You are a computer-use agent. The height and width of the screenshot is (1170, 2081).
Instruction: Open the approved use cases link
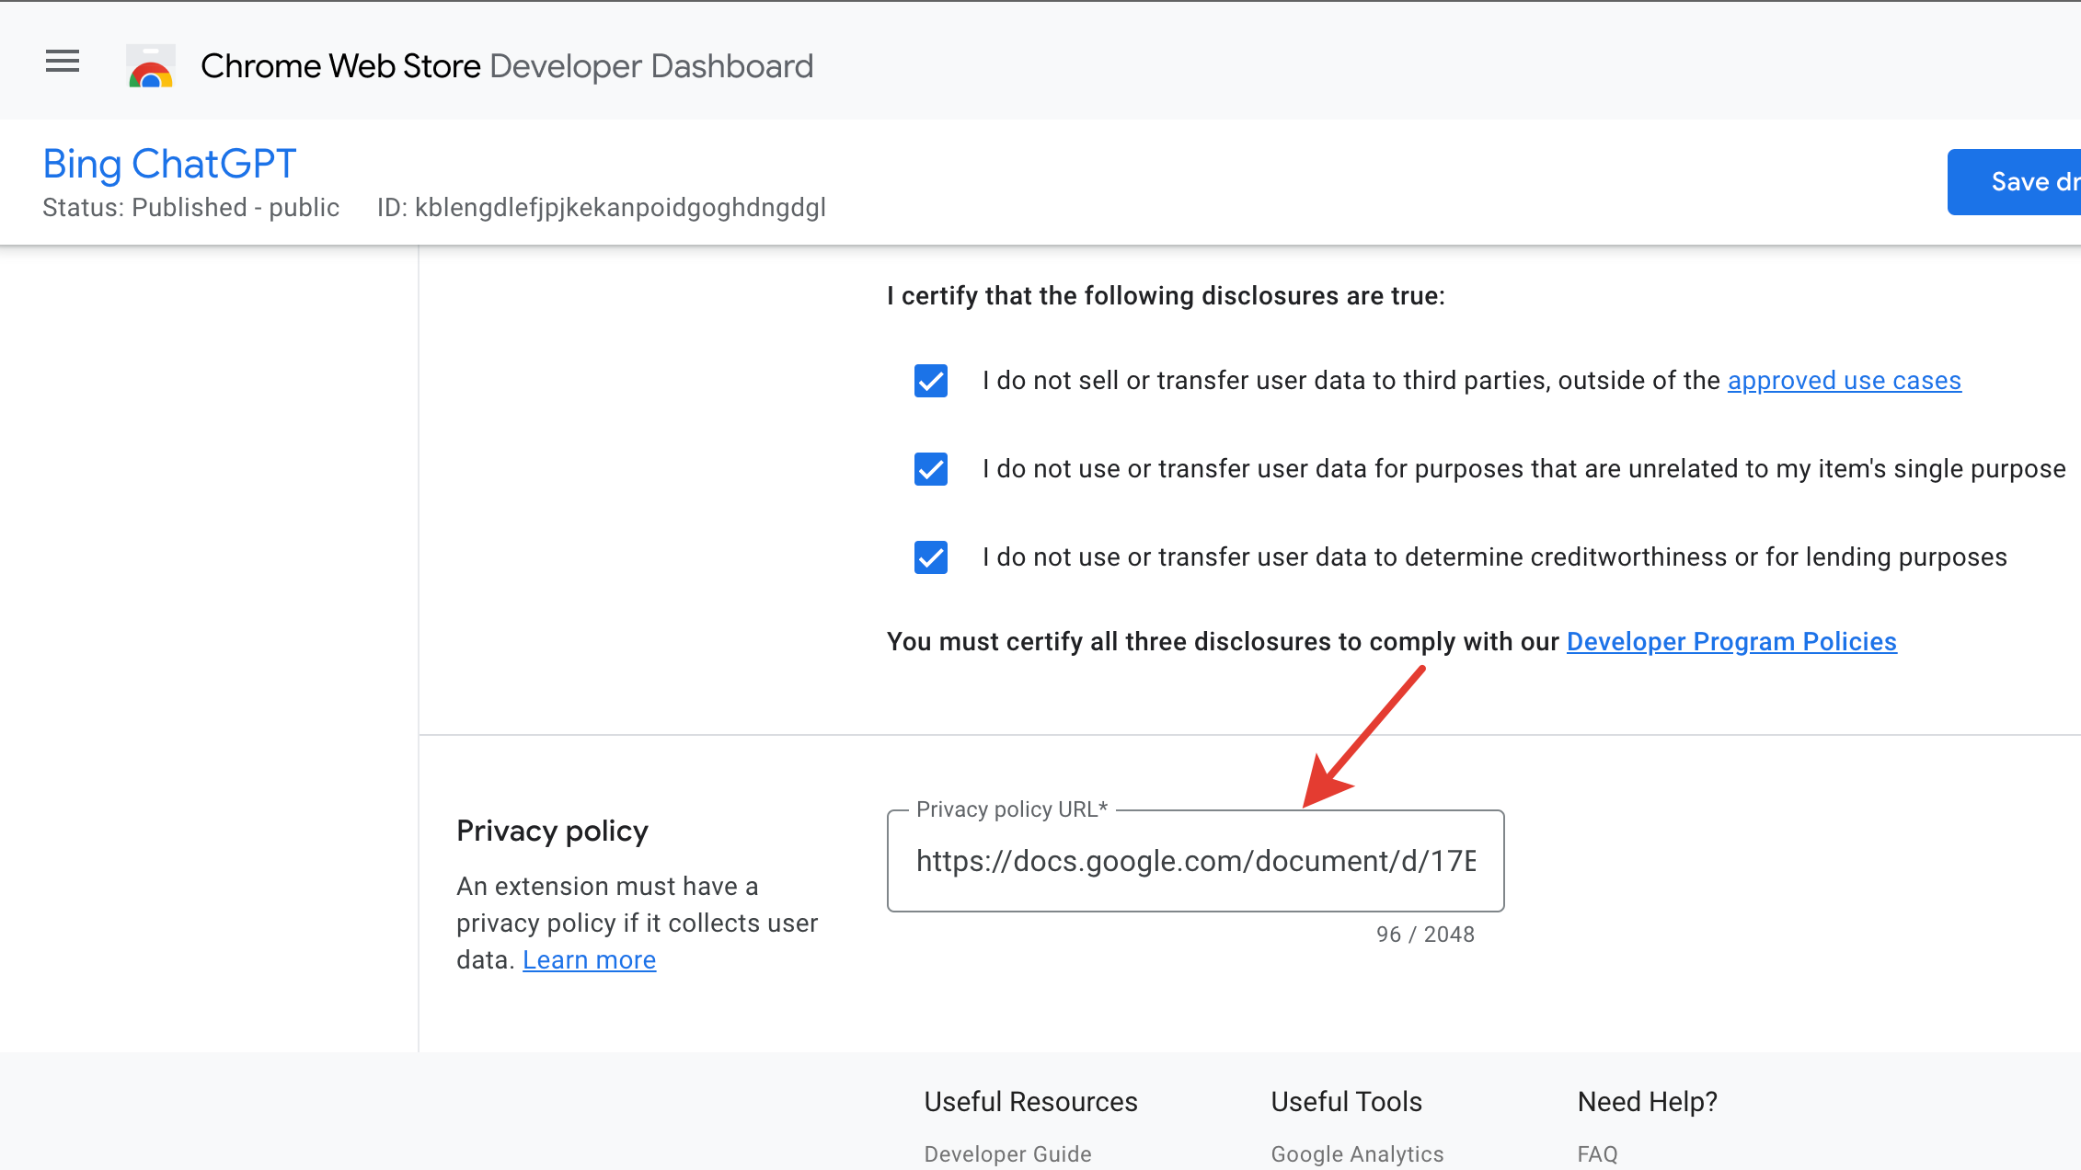click(1844, 381)
